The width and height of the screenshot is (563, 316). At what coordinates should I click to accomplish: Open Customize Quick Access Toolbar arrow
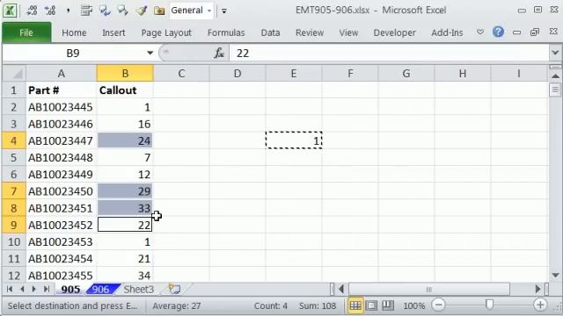click(x=224, y=11)
